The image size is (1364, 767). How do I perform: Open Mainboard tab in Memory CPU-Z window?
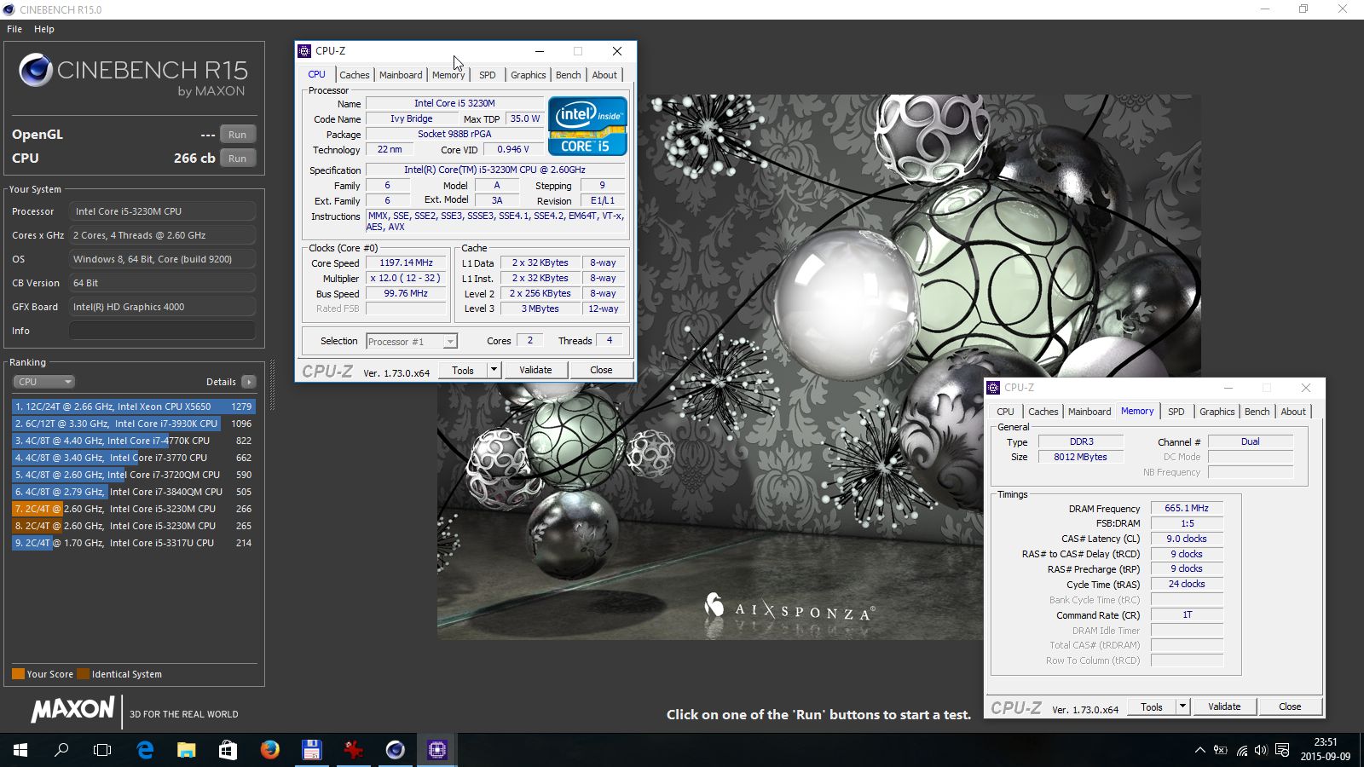pyautogui.click(x=1089, y=412)
